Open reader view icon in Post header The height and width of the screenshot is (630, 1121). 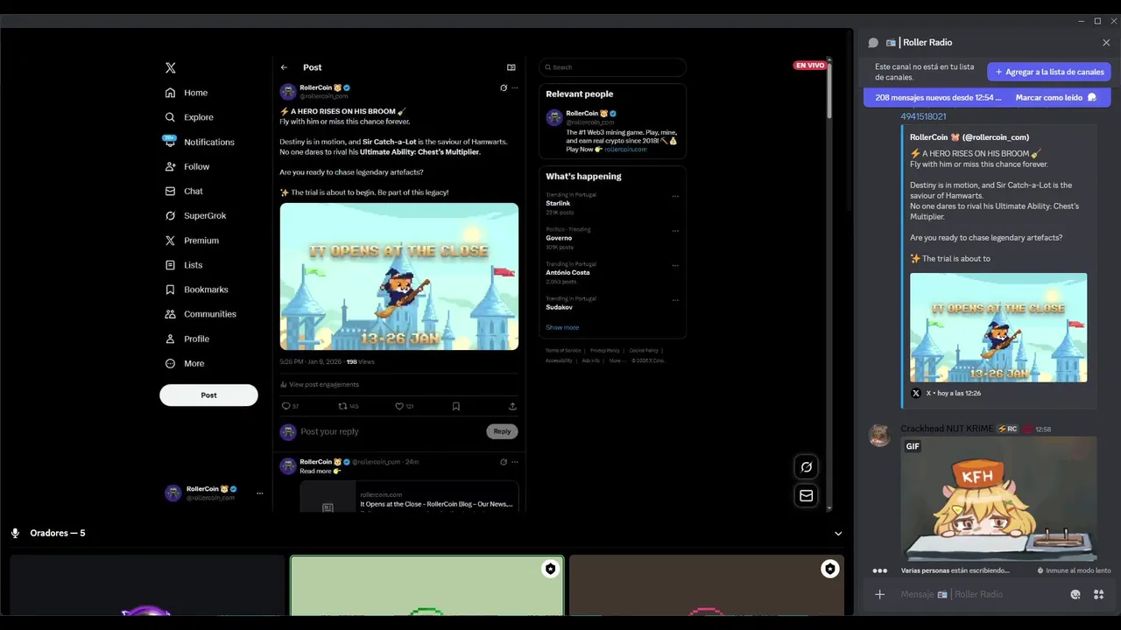511,67
